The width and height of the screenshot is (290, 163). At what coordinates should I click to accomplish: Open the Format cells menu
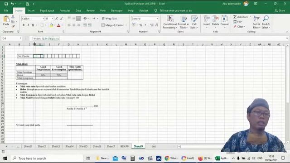pos(225,22)
